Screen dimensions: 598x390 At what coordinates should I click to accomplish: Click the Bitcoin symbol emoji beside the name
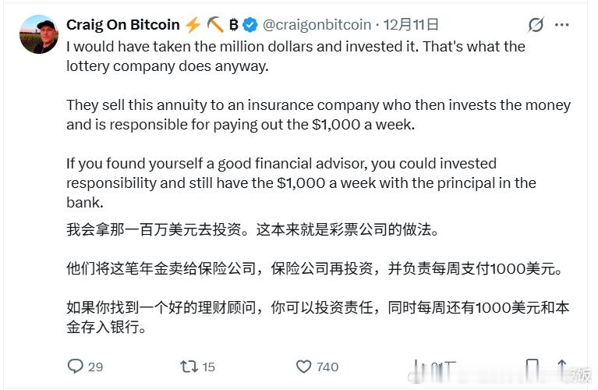click(x=234, y=25)
